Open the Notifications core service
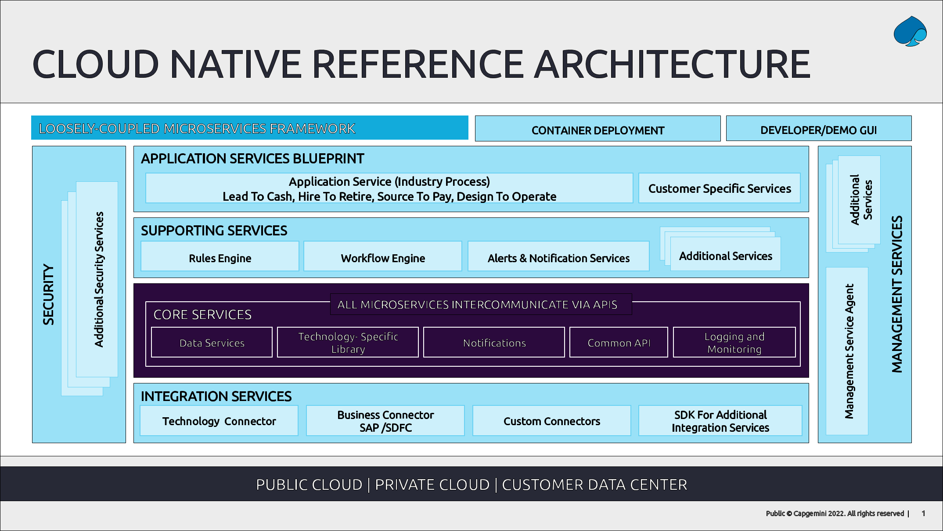Viewport: 943px width, 531px height. point(493,342)
